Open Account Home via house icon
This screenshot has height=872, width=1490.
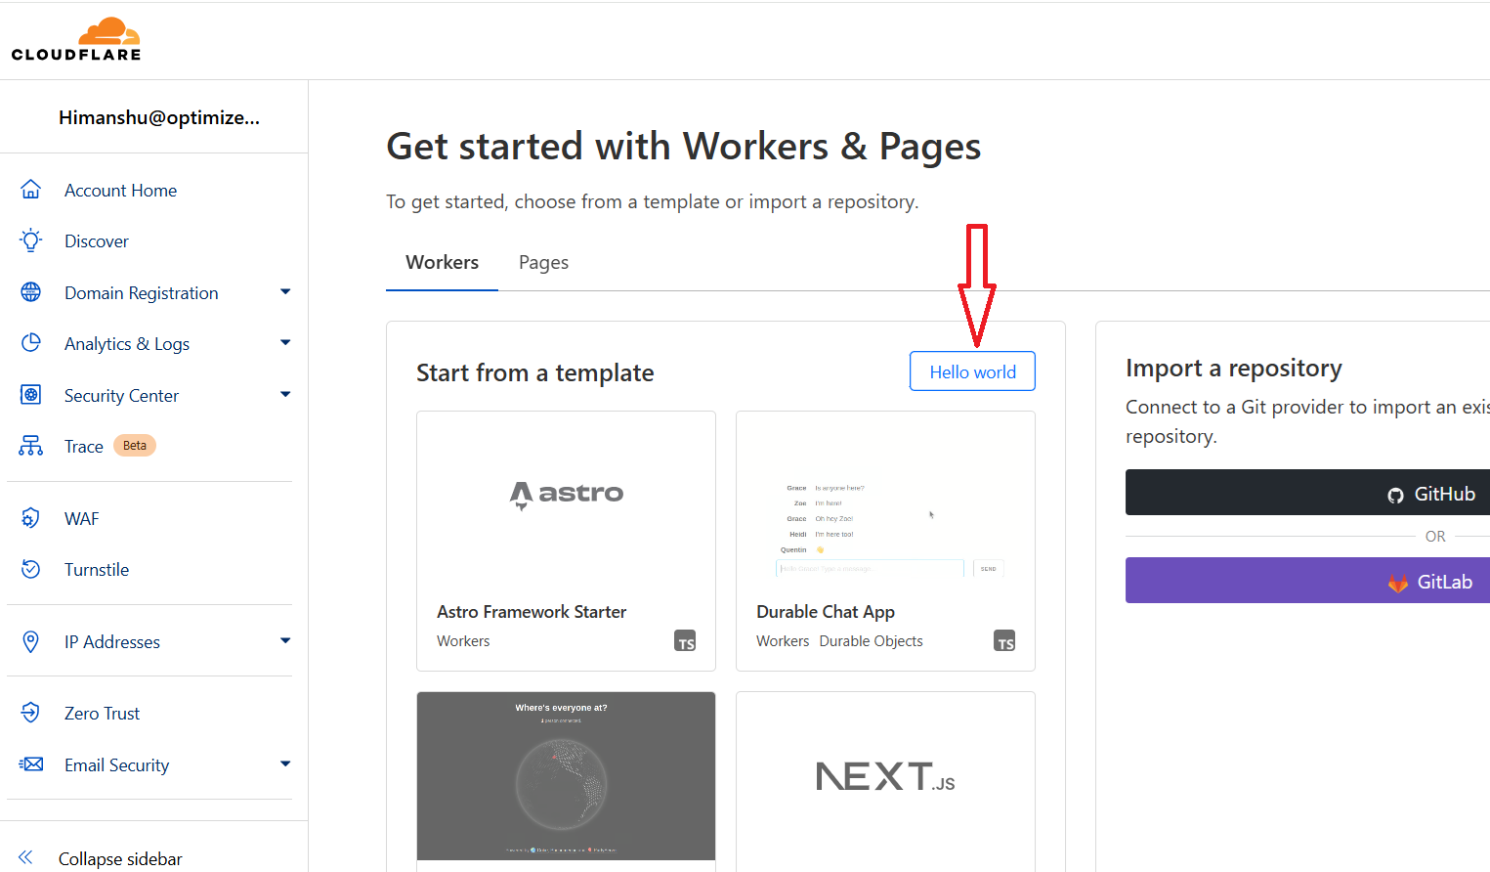pos(31,190)
